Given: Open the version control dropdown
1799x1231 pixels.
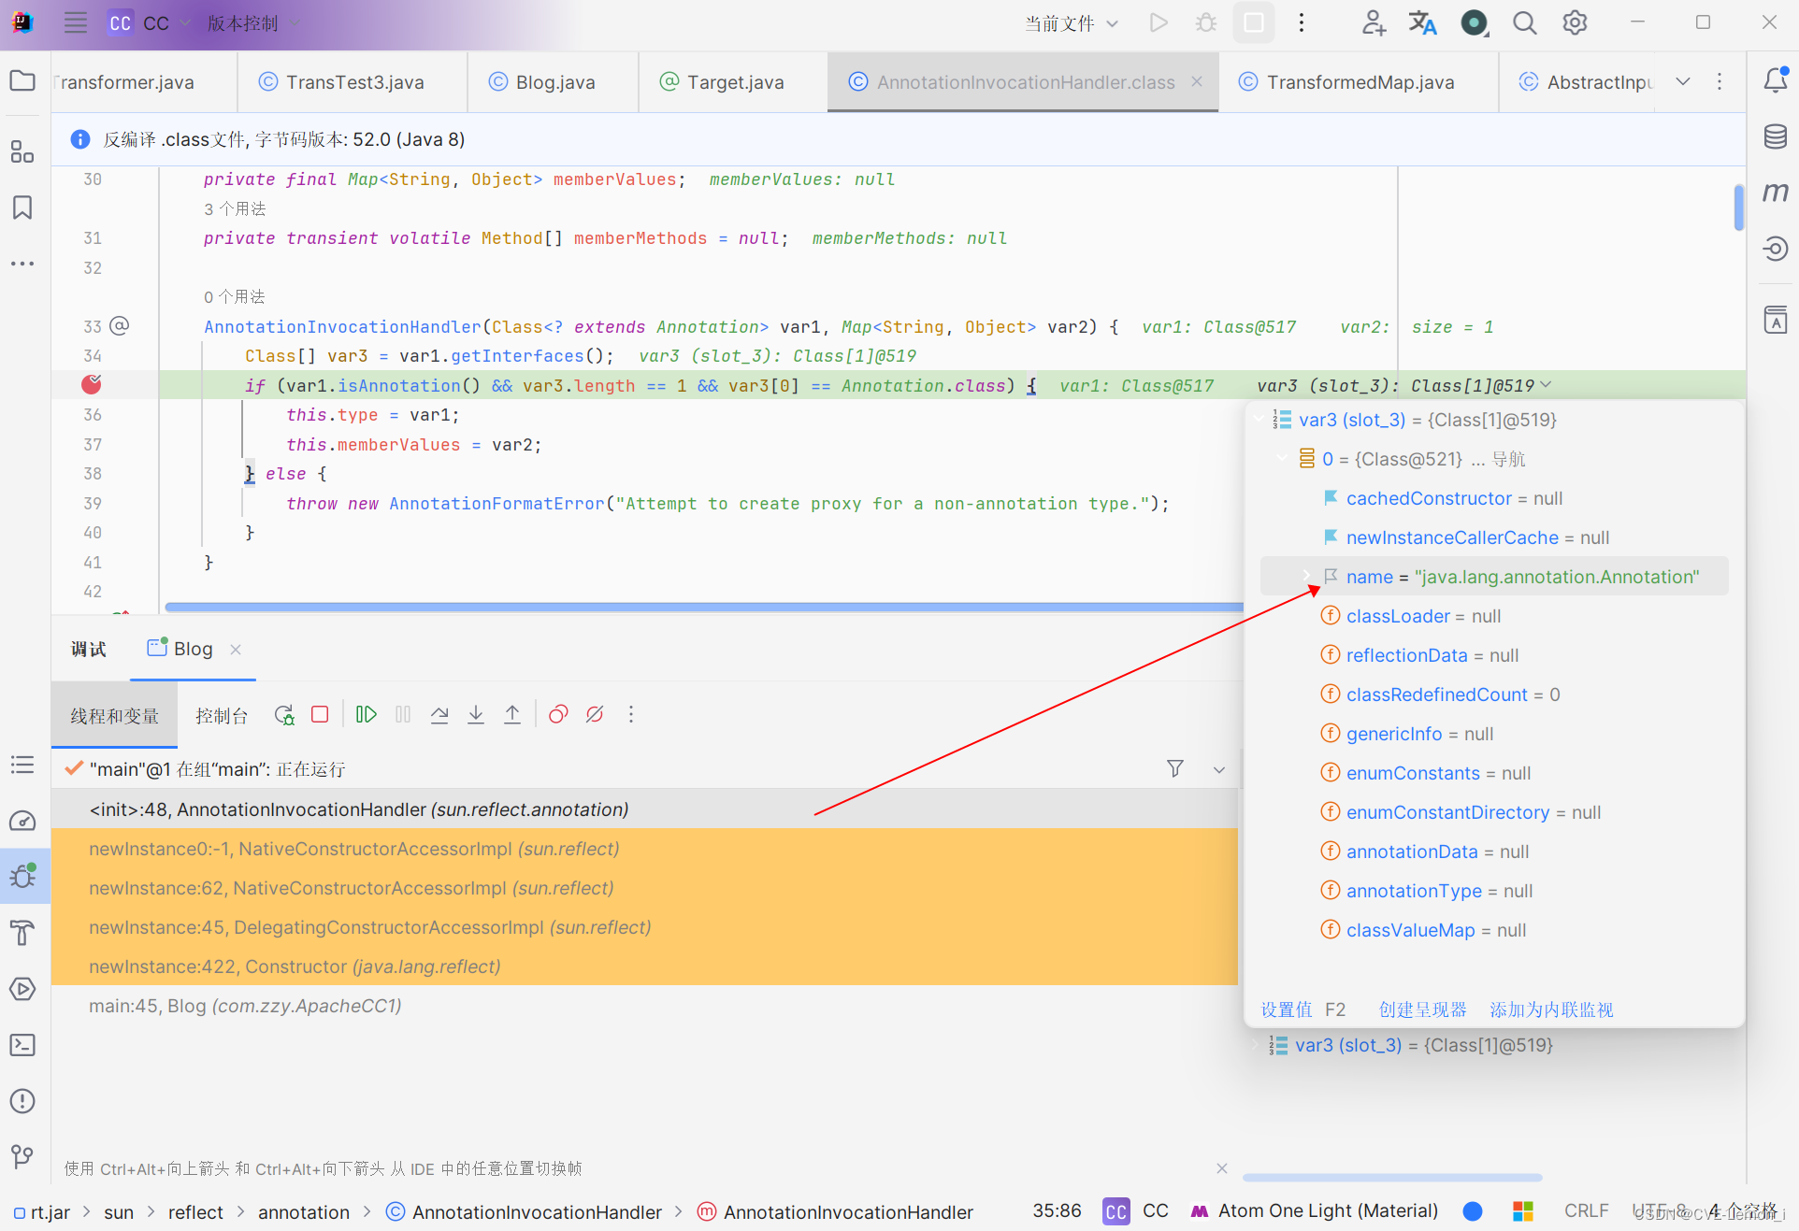Looking at the screenshot, I should tap(252, 23).
